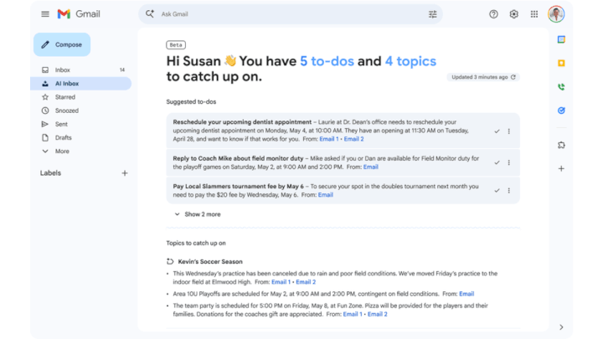Click the add-ons puzzle icon in the side panel
The image size is (603, 339).
[561, 145]
